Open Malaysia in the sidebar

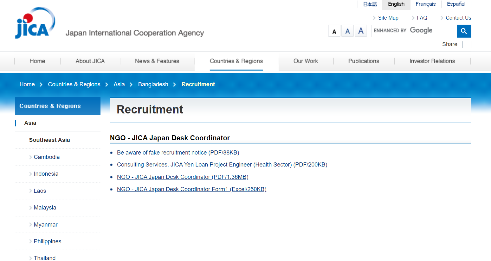[x=45, y=208]
